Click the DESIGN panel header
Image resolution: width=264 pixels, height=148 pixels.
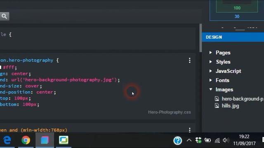[x=233, y=37]
